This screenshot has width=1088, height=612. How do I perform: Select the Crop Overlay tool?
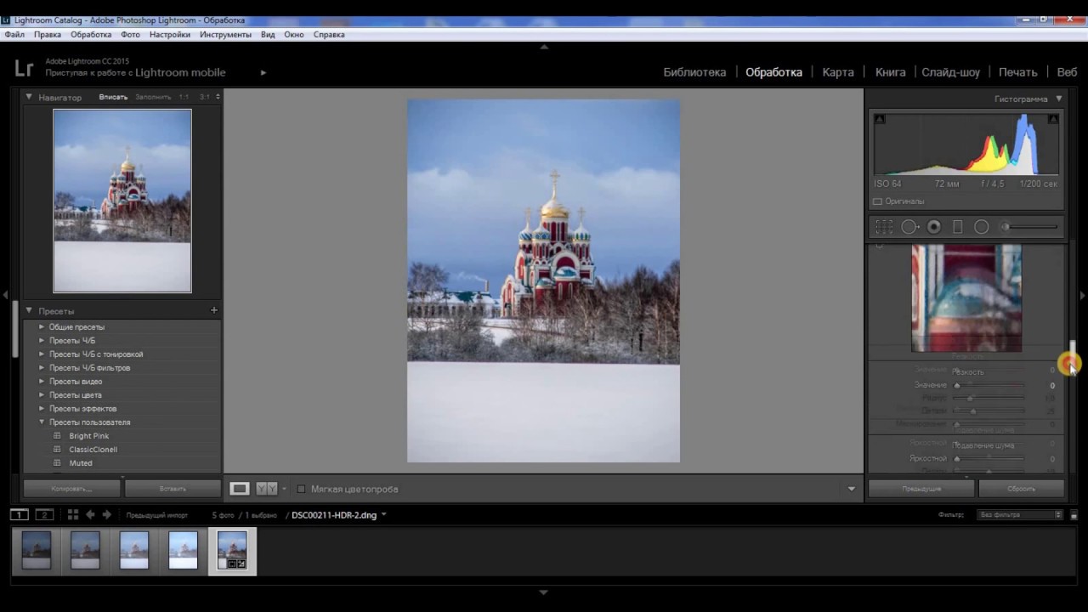click(884, 227)
